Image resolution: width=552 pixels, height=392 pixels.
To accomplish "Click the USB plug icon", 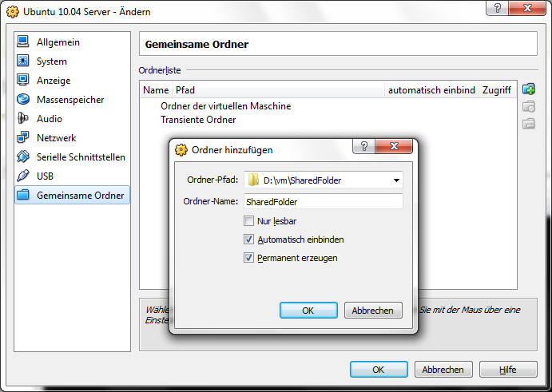I will click(x=23, y=176).
